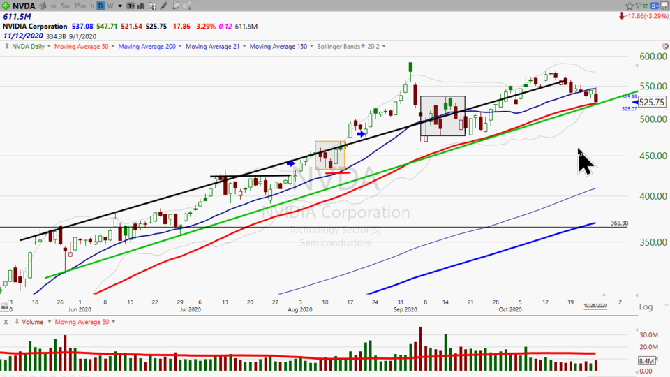Click the Oct 2020 time axis label
Screen dimensions: 670x377
[509, 309]
